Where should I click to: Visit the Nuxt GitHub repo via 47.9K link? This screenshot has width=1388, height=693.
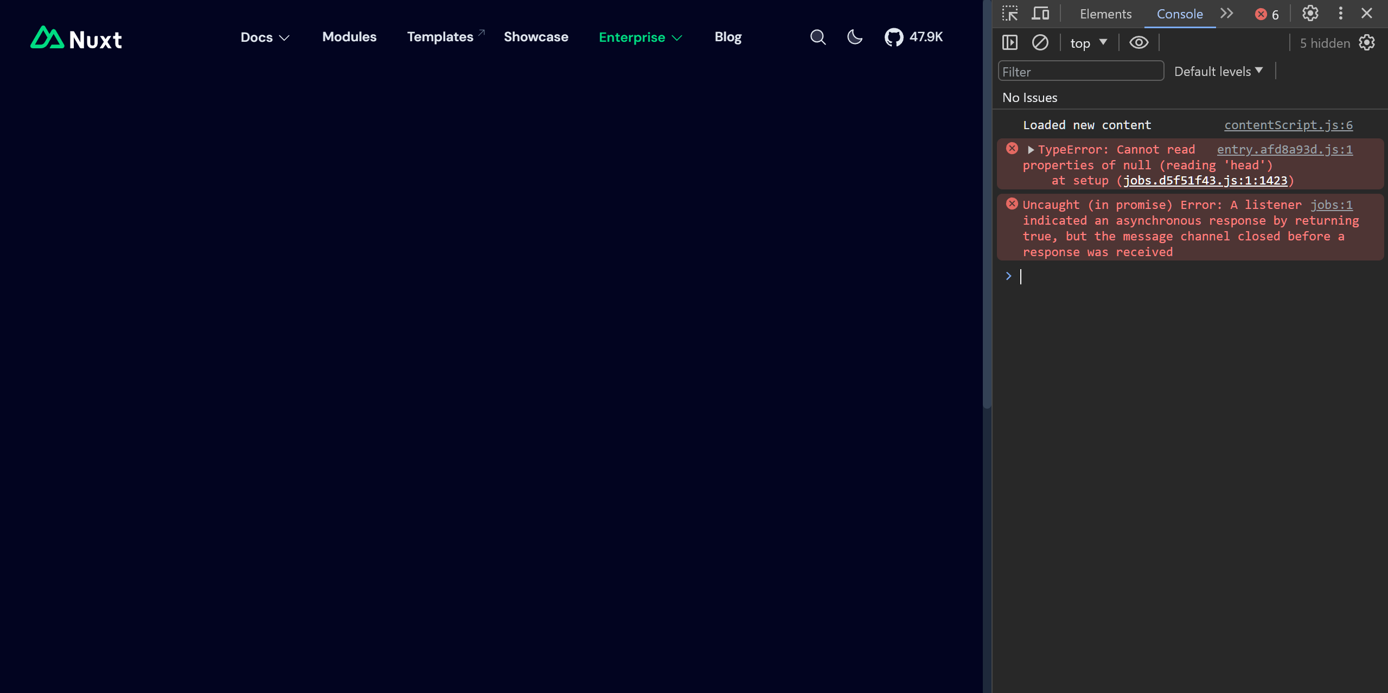pos(913,37)
